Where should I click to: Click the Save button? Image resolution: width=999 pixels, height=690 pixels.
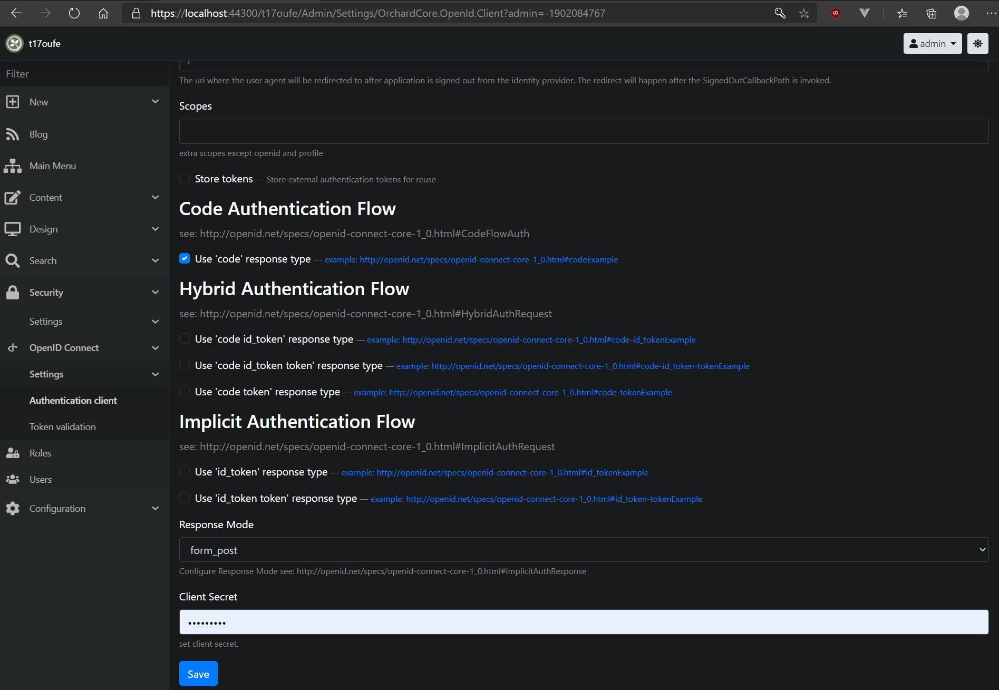coord(198,673)
